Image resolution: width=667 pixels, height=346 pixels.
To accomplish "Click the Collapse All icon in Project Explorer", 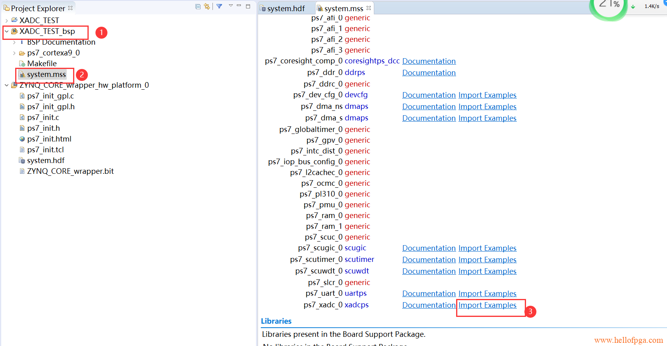I will pyautogui.click(x=198, y=6).
